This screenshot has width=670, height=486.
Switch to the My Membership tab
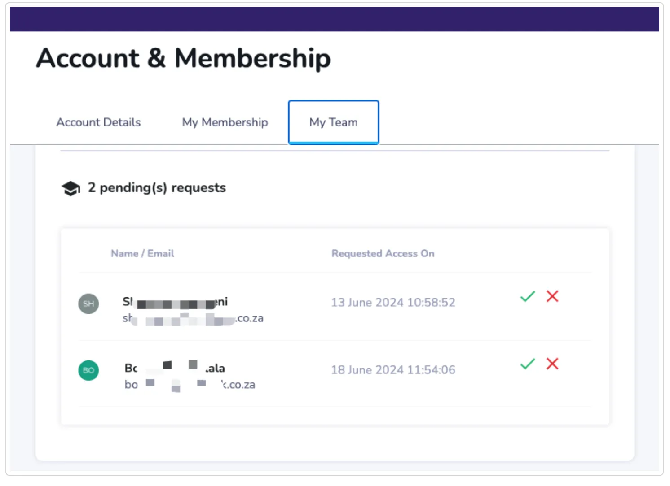(x=225, y=122)
